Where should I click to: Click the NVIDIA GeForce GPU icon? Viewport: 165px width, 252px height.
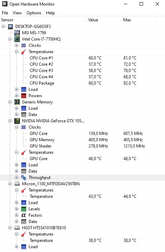click(x=17, y=121)
